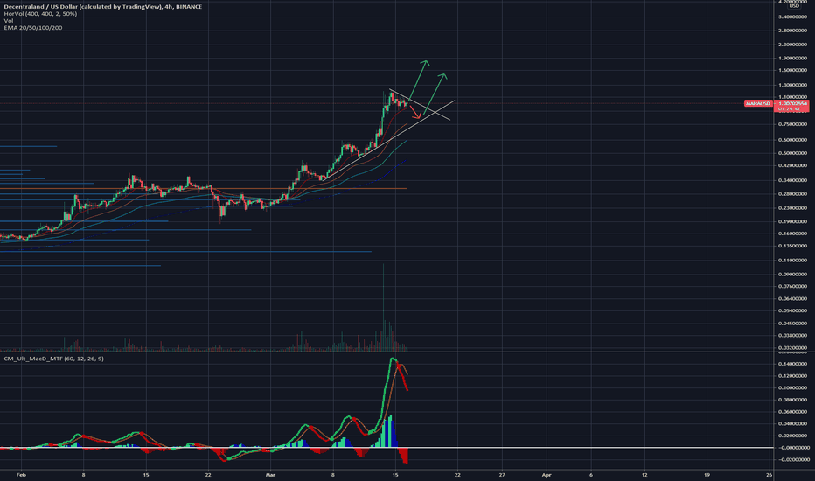Viewport: 815px width, 481px height.
Task: Click the 0.11000000 price scale label
Action: coord(792,261)
